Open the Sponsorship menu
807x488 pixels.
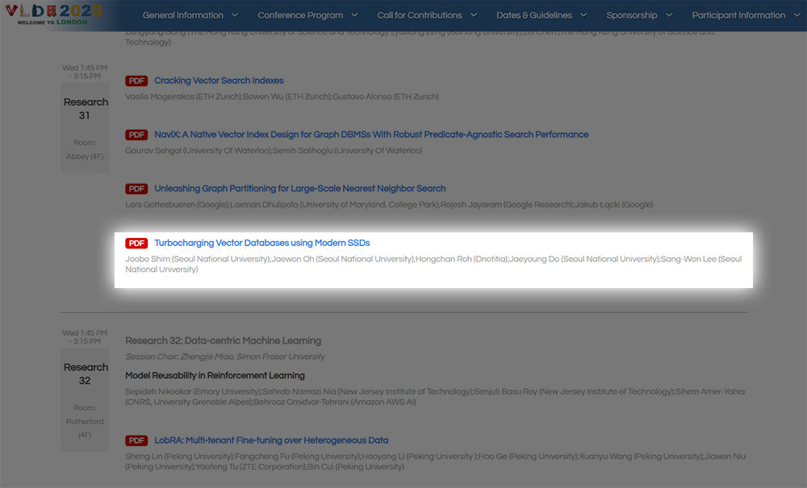tap(638, 15)
